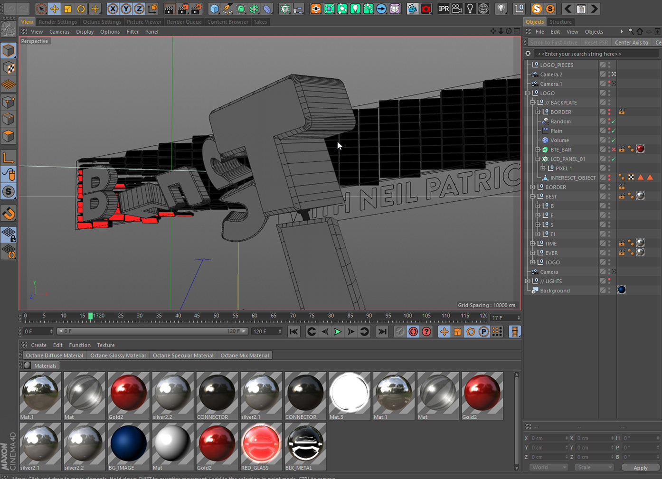Click the Record Active Objects keyframe button
Screen dimensions: 662x479
(400, 332)
